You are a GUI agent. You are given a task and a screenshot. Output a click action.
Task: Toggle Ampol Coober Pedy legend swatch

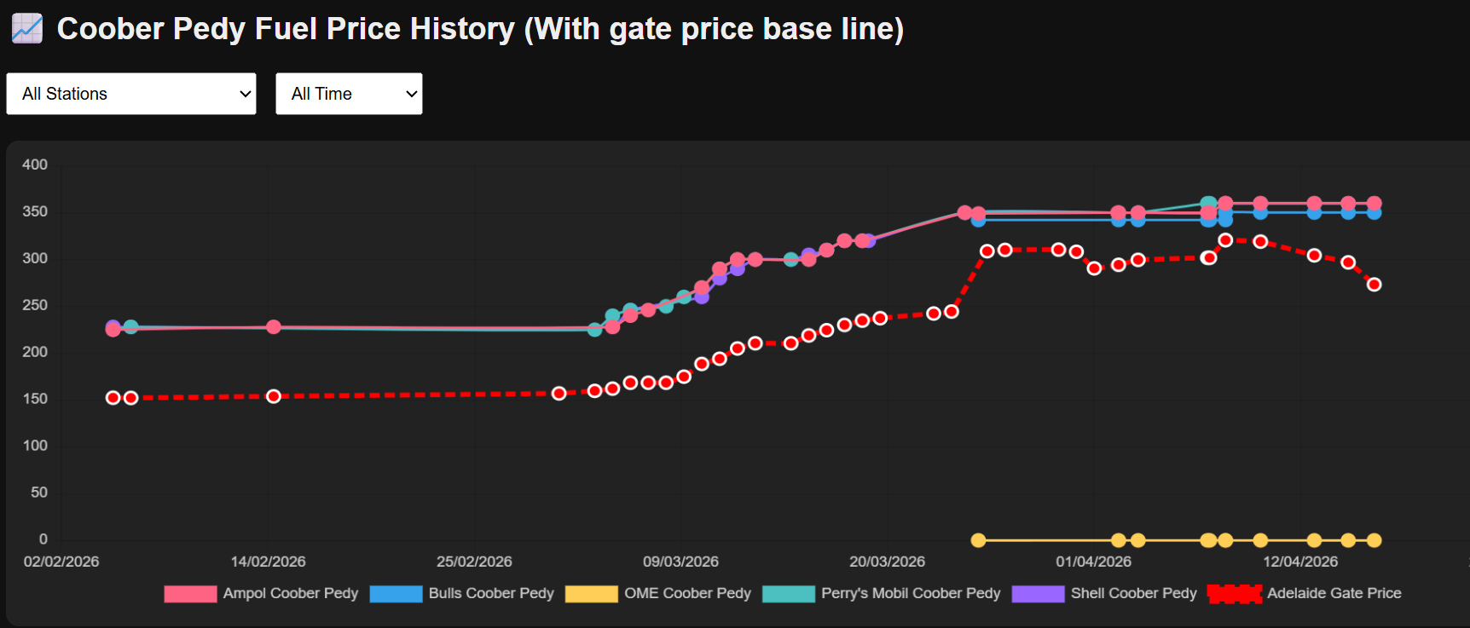(x=190, y=594)
